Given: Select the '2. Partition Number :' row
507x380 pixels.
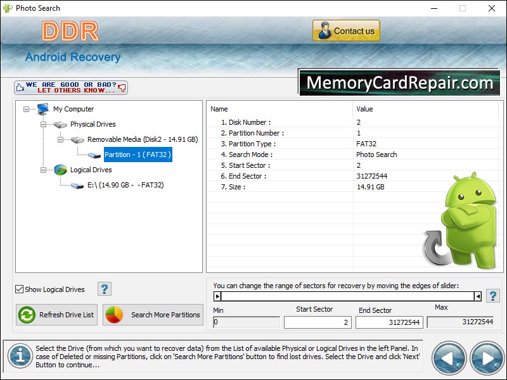Looking at the screenshot, I should tap(354, 133).
